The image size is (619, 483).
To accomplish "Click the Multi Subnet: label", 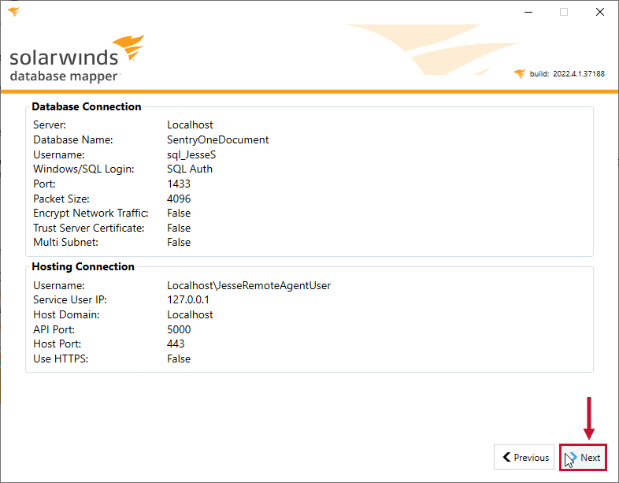I will point(65,242).
